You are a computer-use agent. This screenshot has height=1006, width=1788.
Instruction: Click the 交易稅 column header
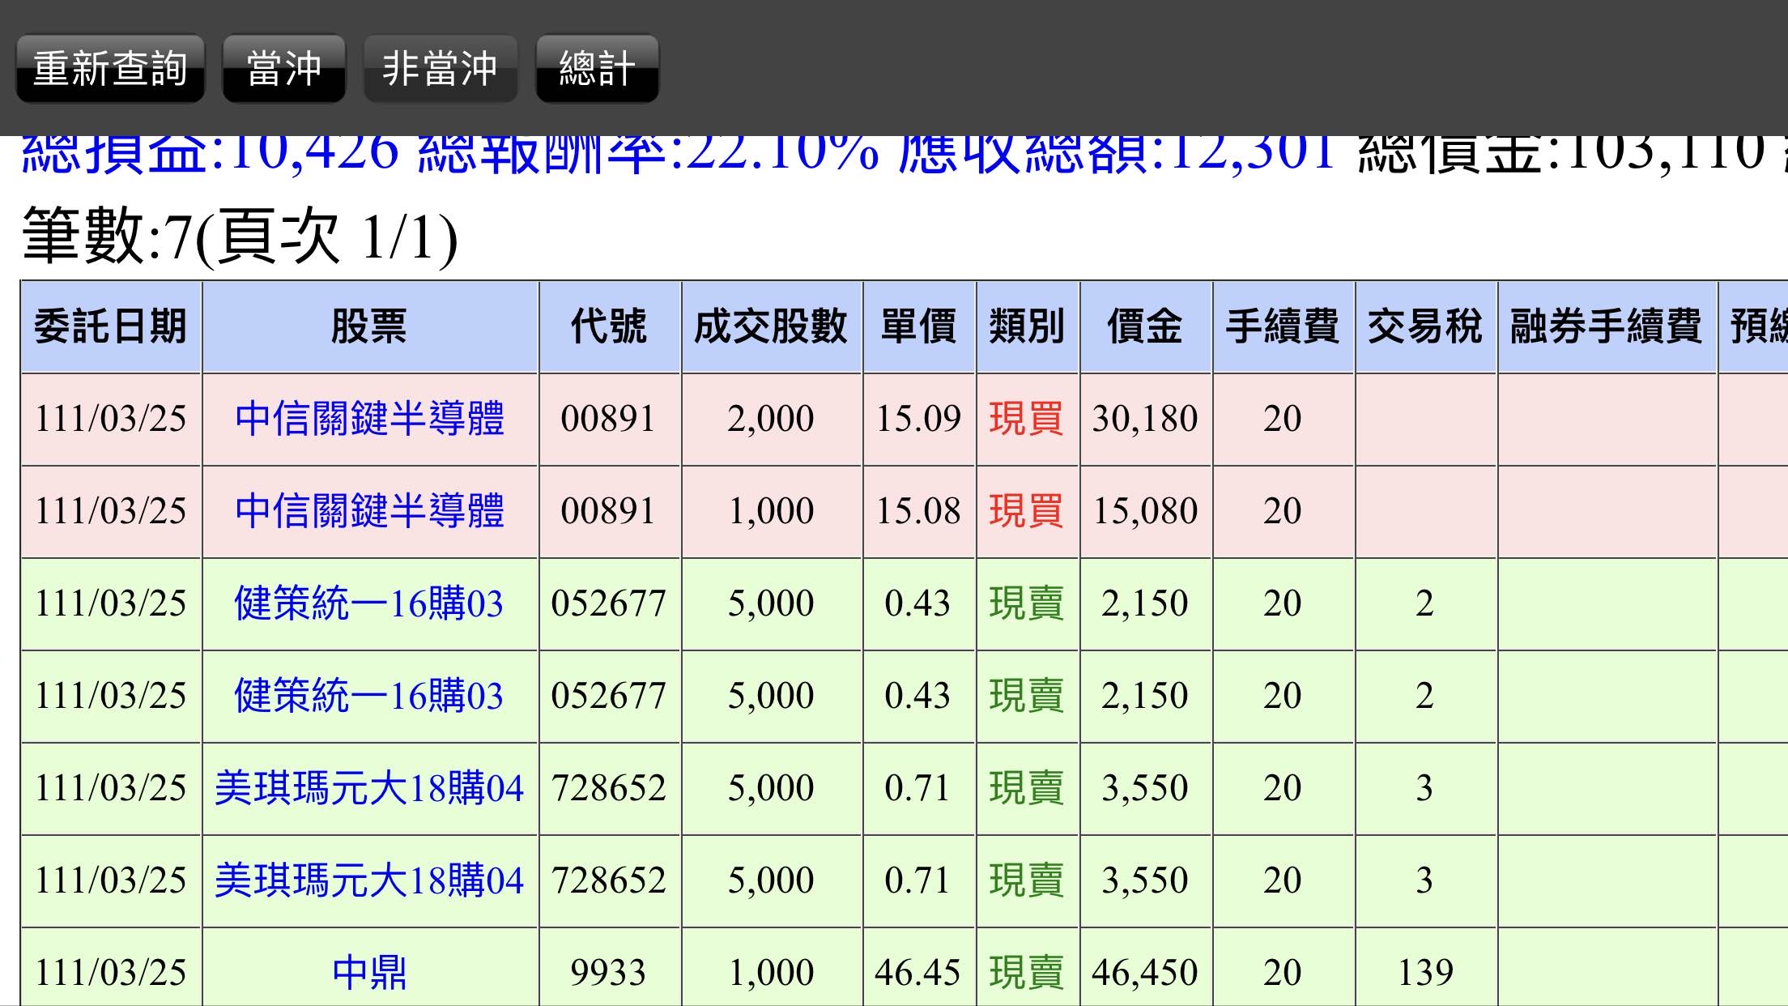pos(1424,327)
